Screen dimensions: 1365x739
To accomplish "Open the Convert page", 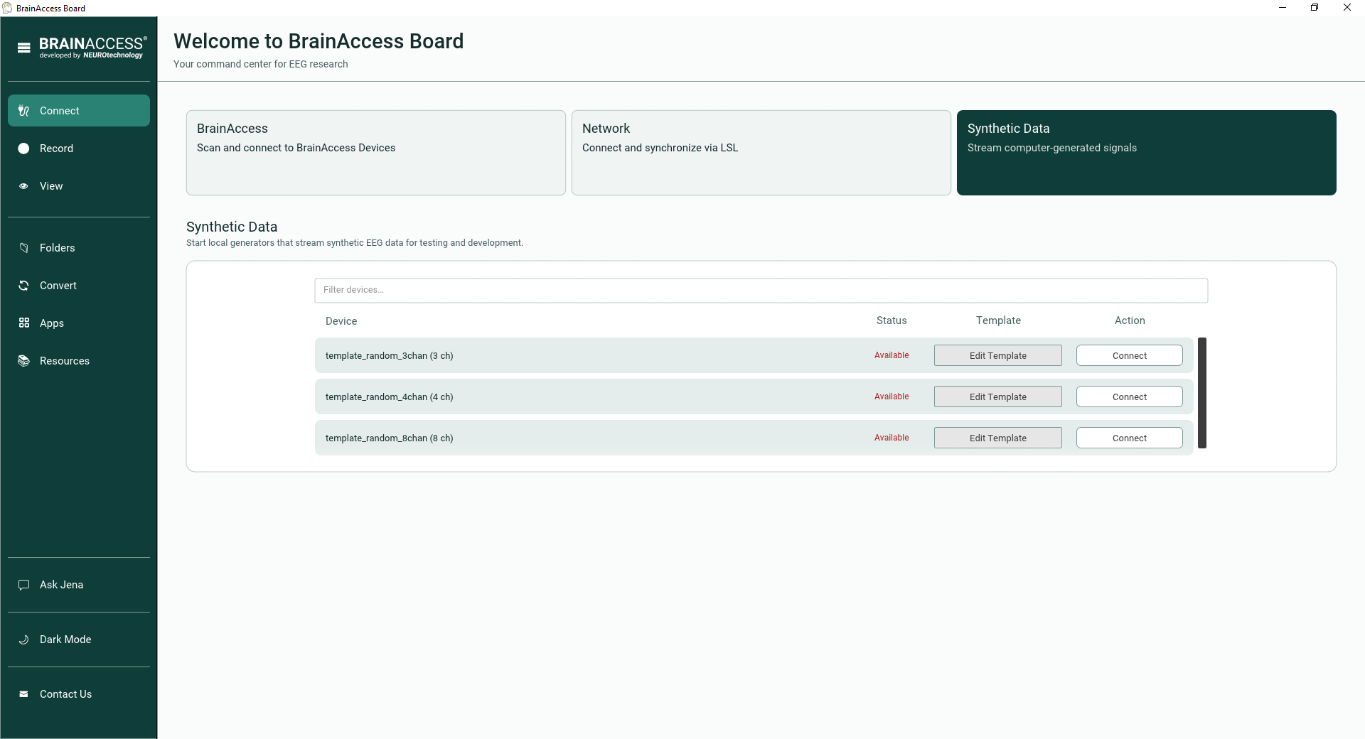I will click(79, 286).
